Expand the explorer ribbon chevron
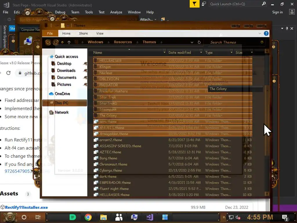This screenshot has height=223, width=297. pyautogui.click(x=260, y=34)
